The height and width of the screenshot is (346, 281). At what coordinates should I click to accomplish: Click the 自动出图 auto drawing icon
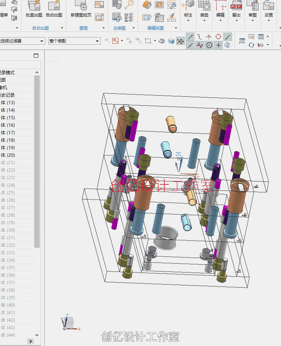coord(54,5)
